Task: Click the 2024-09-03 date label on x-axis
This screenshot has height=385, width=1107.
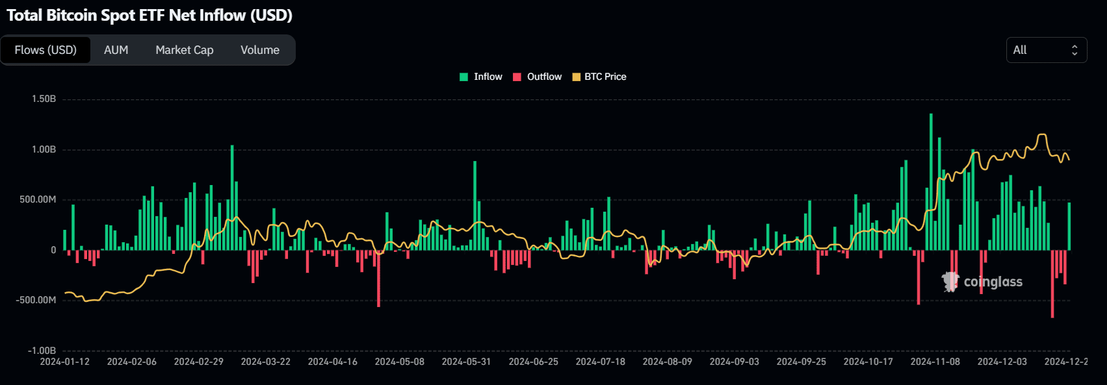Action: 734,362
